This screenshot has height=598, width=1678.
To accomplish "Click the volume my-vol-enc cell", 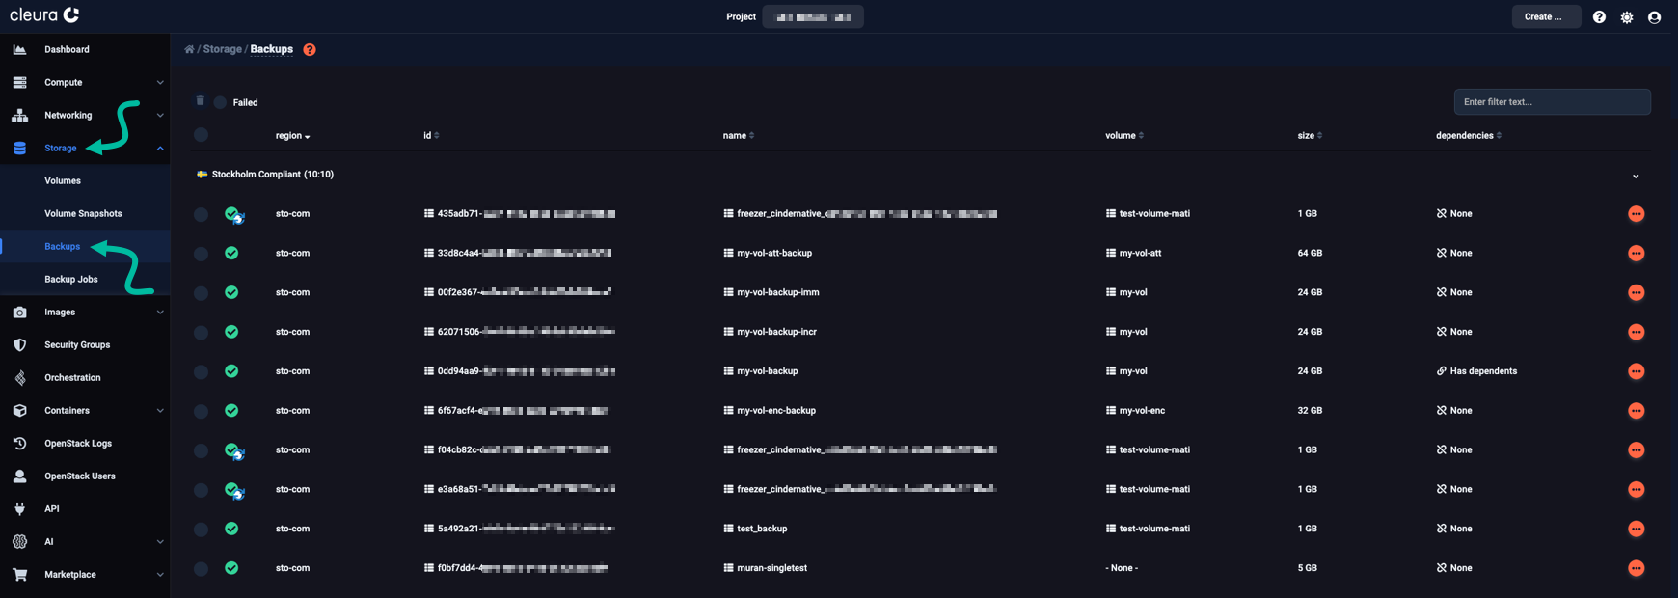I will [1135, 411].
